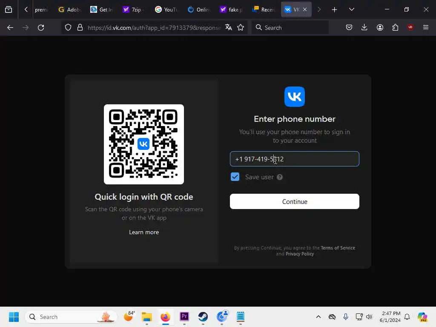The width and height of the screenshot is (436, 327).
Task: List all tabs dropdown arrow
Action: click(x=351, y=9)
